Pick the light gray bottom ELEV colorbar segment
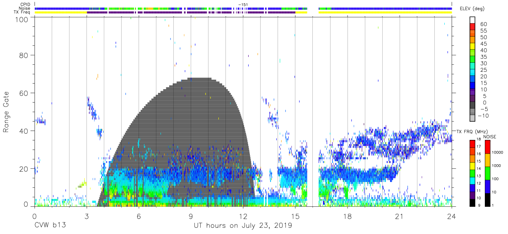This screenshot has width=508, height=234. 472,118
